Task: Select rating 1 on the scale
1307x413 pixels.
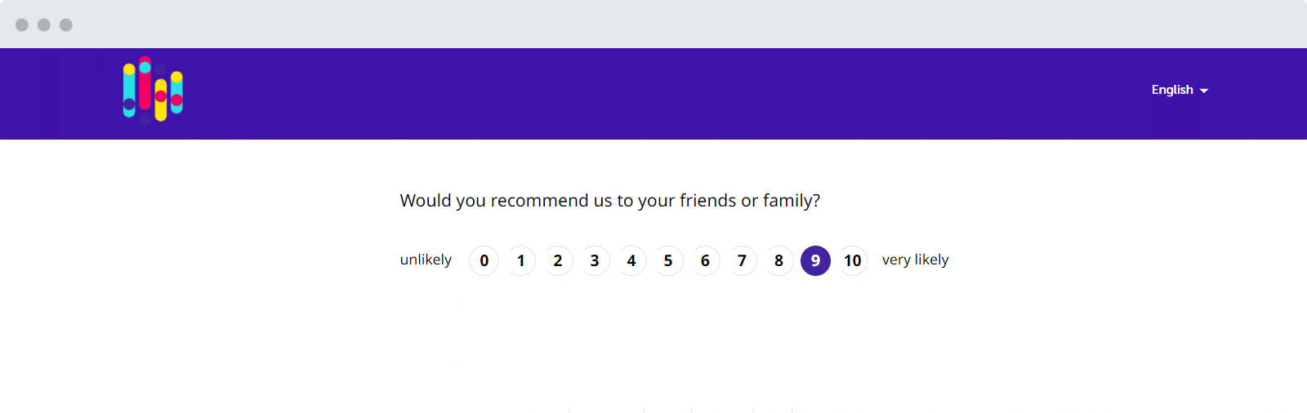Action: click(521, 260)
